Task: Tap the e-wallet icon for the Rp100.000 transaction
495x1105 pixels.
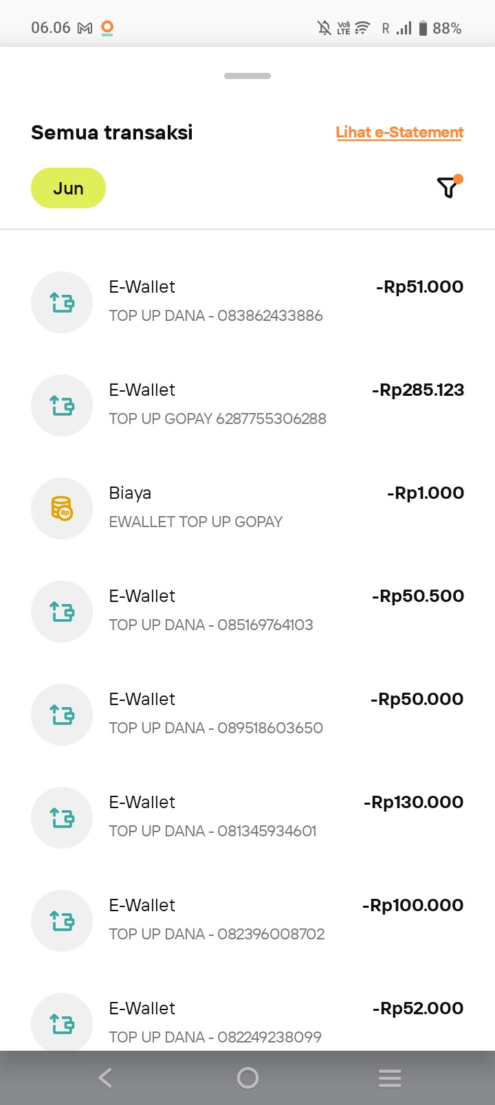Action: coord(62,921)
